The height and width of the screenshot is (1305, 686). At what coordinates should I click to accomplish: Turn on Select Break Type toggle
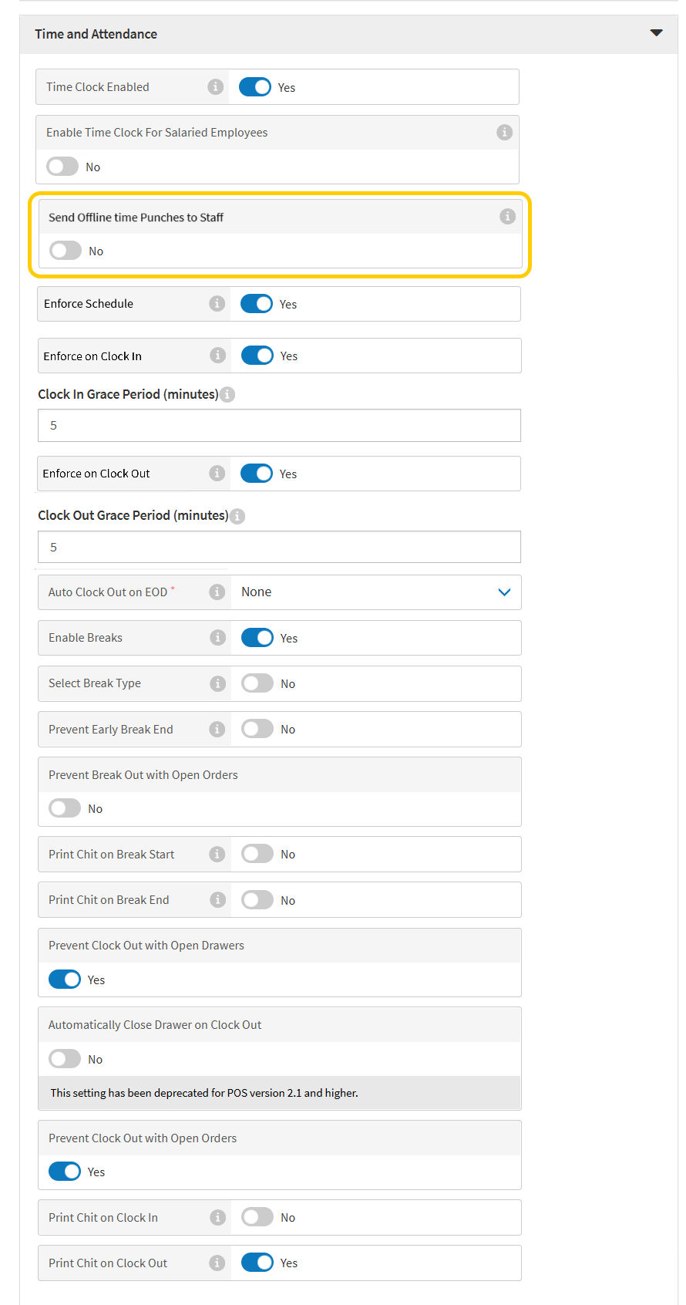point(257,683)
